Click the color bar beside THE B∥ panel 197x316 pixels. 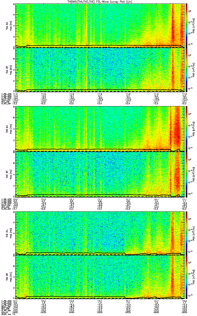[186, 277]
